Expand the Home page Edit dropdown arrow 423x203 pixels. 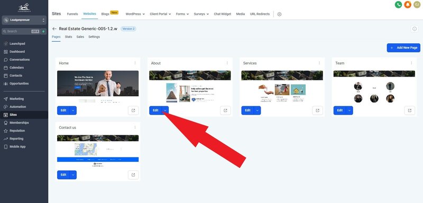coord(73,110)
